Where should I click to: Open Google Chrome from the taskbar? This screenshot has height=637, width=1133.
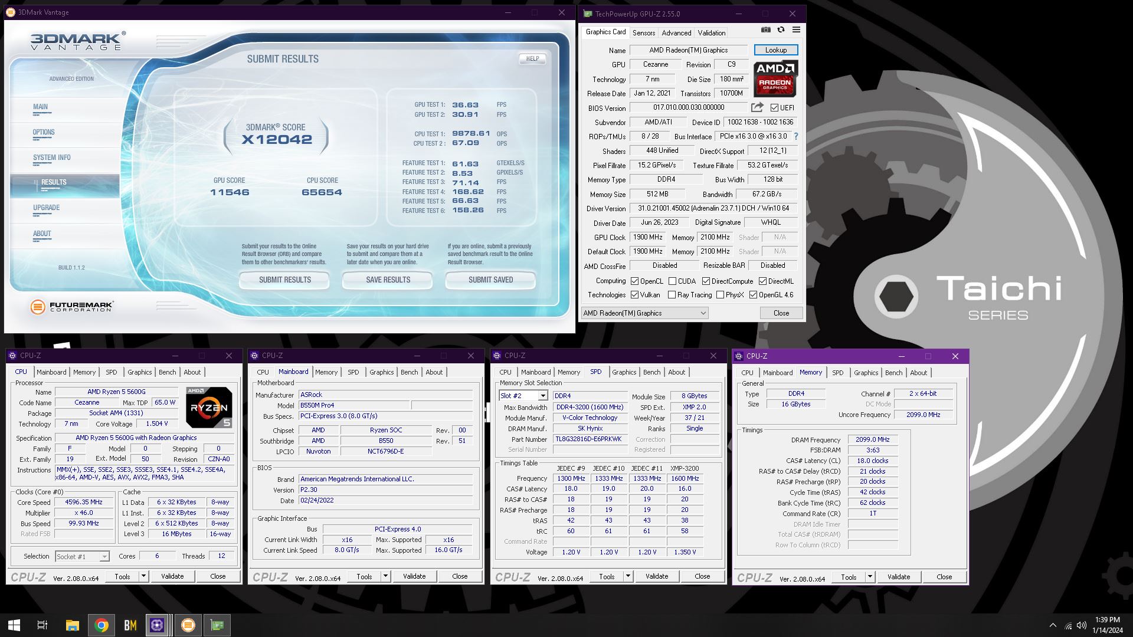(101, 625)
